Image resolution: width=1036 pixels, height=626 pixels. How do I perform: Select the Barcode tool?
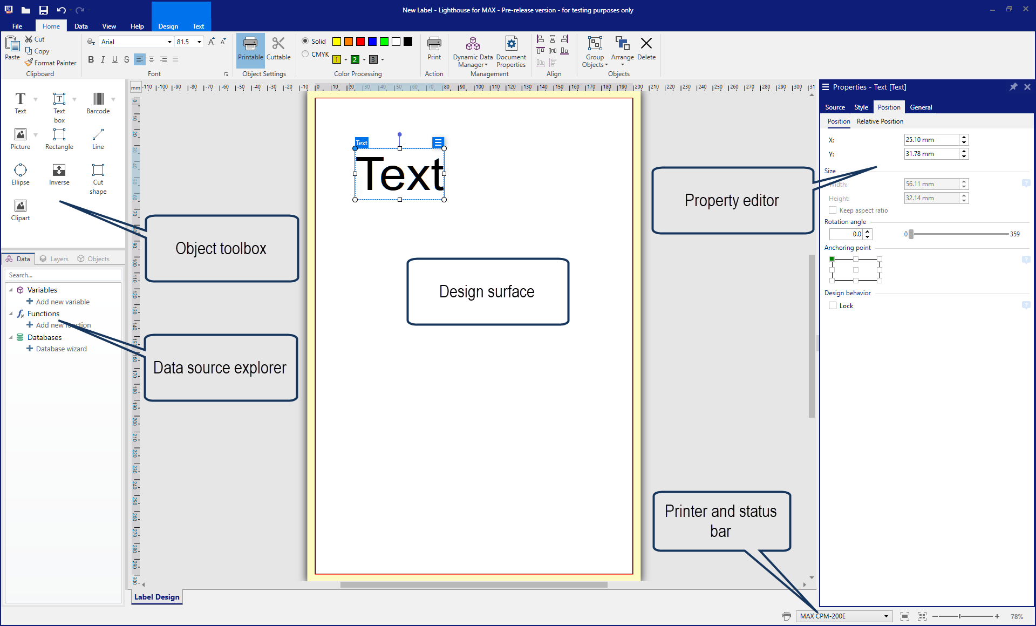(98, 103)
